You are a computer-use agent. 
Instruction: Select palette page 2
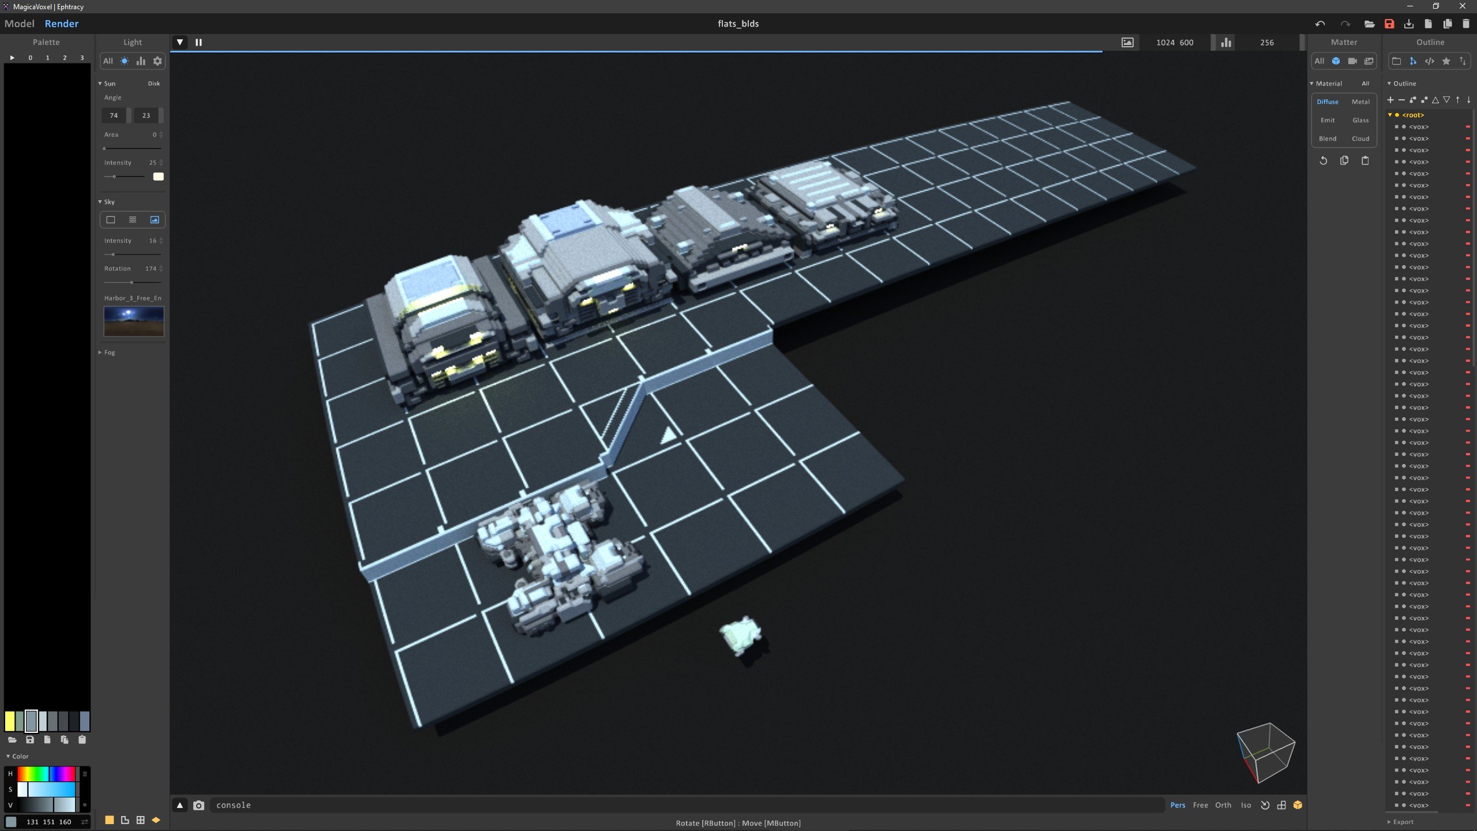[65, 58]
